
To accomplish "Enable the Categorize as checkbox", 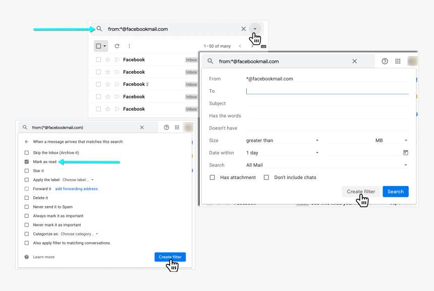I will pyautogui.click(x=27, y=234).
